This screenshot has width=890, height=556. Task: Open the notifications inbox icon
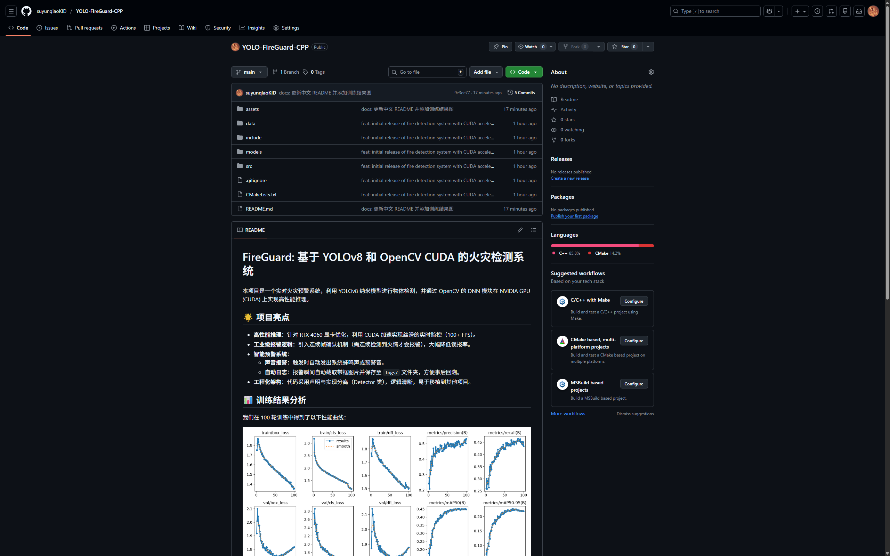coord(859,11)
